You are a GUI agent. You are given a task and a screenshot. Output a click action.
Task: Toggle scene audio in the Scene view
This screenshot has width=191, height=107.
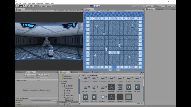tap(105, 11)
